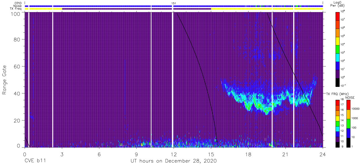Image resolution: width=363 pixels, height=167 pixels.
Task: Click the blue noise strip above the plot
Action: [174, 6]
